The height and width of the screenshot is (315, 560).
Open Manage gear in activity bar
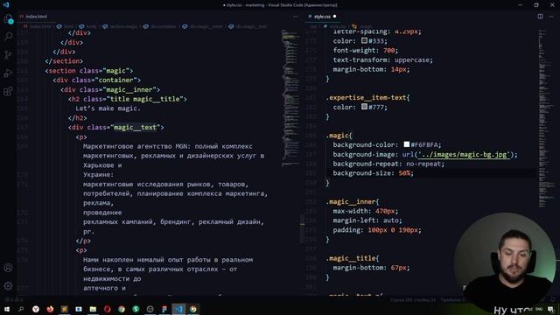[x=8, y=286]
